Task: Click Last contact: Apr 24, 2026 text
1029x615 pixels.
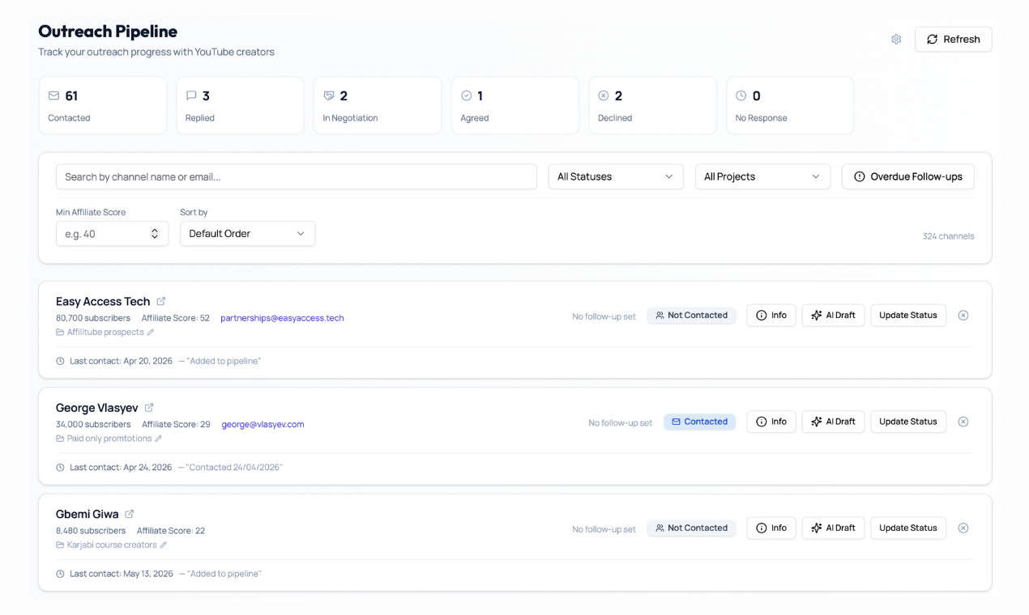Action: tap(121, 467)
